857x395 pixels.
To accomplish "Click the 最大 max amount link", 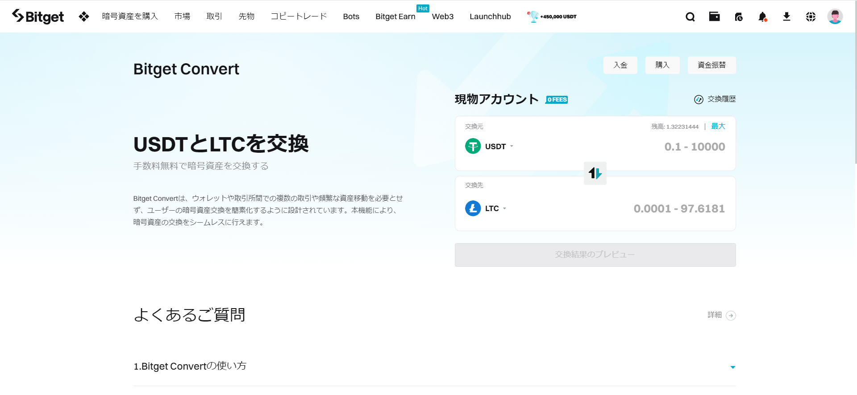I will click(718, 126).
